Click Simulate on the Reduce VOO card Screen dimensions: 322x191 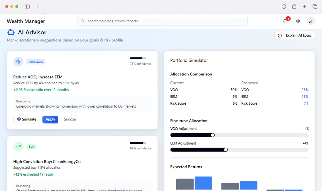click(26, 119)
